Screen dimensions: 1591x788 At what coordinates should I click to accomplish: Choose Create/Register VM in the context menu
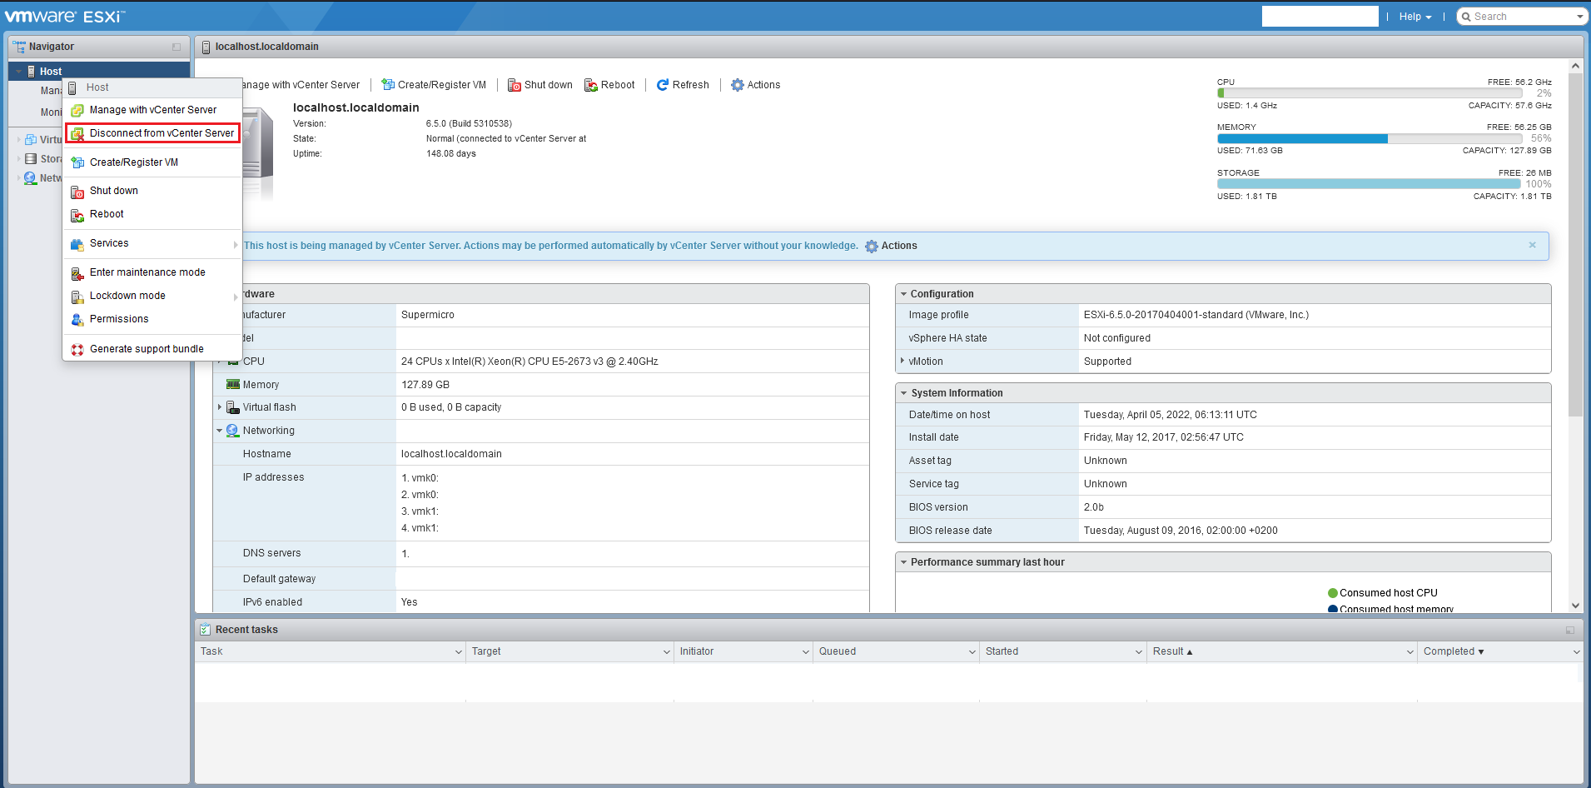[x=152, y=162]
